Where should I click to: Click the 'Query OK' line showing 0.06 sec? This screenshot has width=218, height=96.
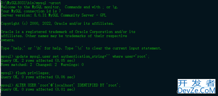(x=38, y=77)
